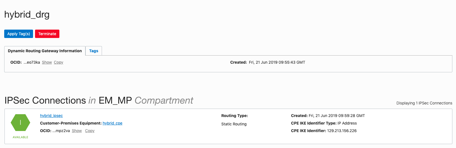Show the full DRG OCID ending eo73ka
The image size is (456, 148).
(47, 62)
